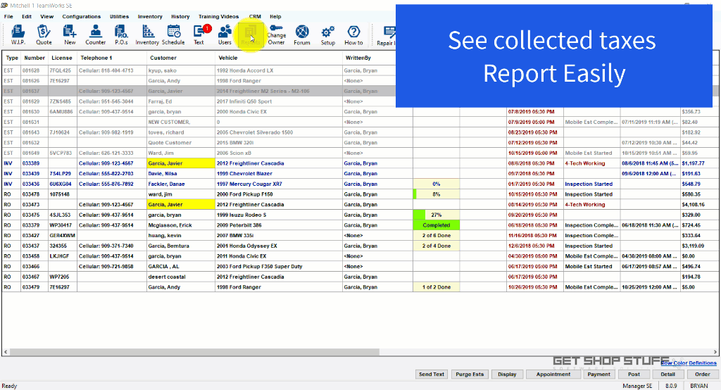Open the Training Videos menu
The height and width of the screenshot is (390, 721).
[x=218, y=16]
